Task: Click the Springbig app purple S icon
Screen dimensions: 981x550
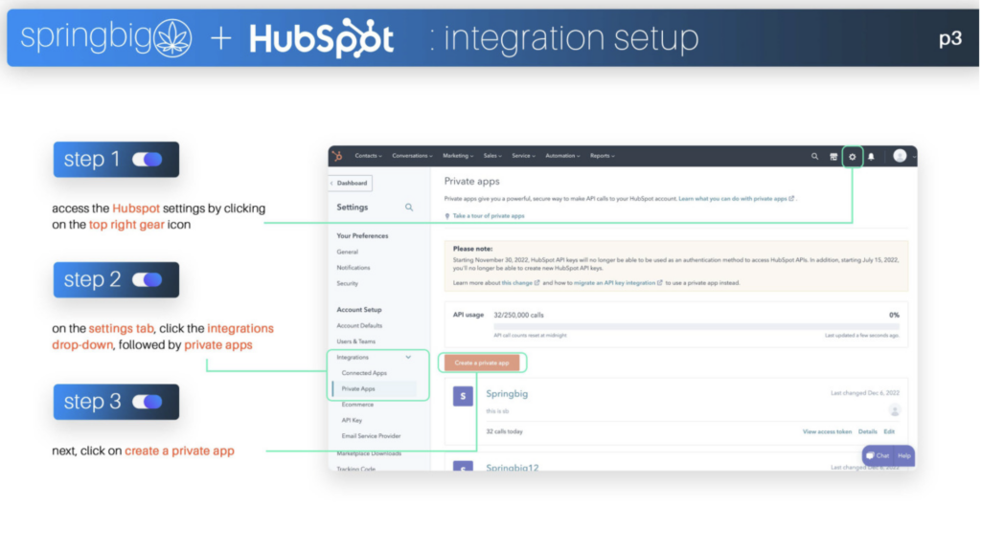Action: coord(463,396)
